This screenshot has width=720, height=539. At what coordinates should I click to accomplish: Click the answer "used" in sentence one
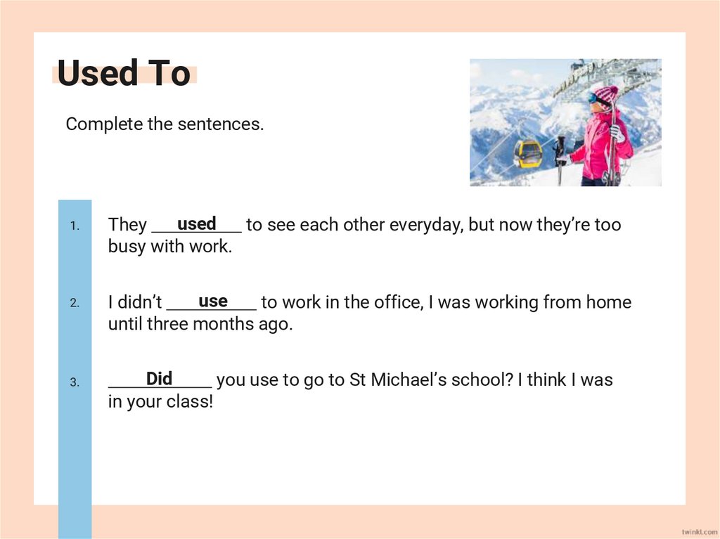click(x=196, y=224)
